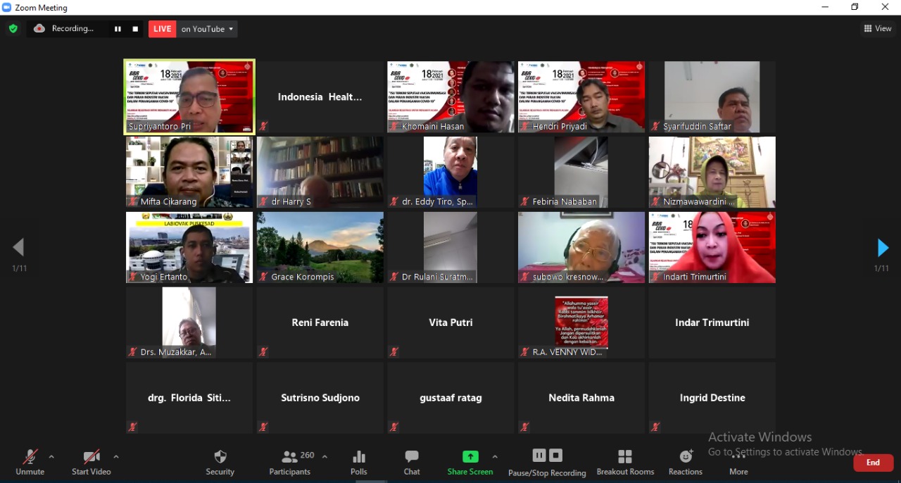The image size is (901, 483).
Task: Open the Security menu
Action: (220, 463)
